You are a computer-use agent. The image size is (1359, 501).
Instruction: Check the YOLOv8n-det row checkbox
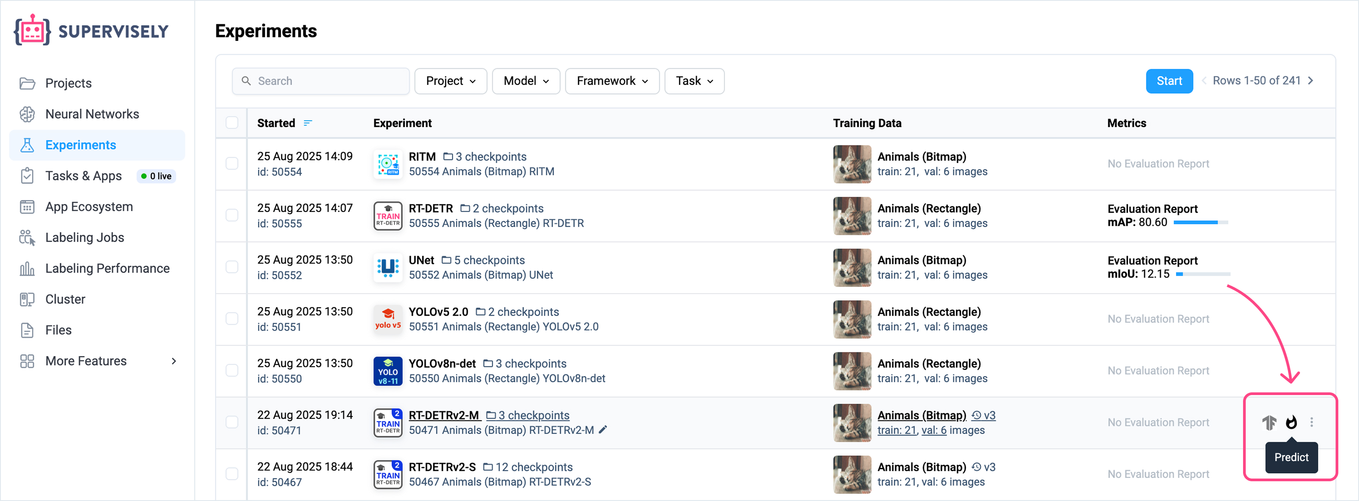tap(232, 371)
